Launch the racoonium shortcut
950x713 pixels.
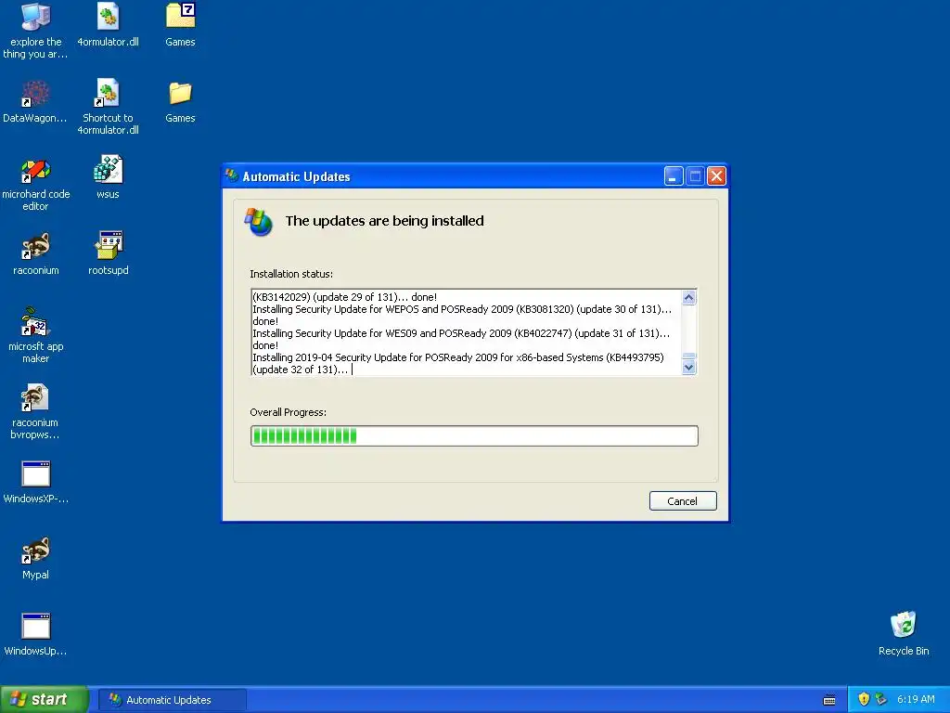click(36, 254)
